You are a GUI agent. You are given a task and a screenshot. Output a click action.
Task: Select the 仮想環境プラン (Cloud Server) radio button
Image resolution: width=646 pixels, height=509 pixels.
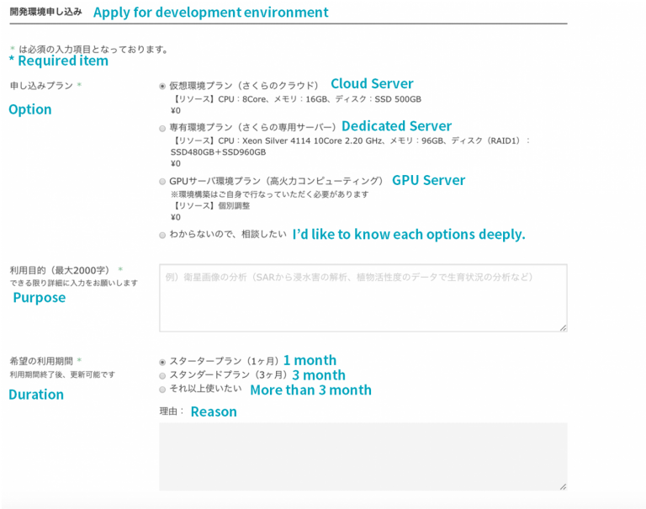point(162,86)
